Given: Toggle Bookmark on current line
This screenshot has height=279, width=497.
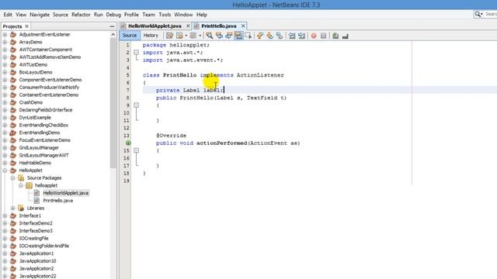Looking at the screenshot, I should 280,36.
